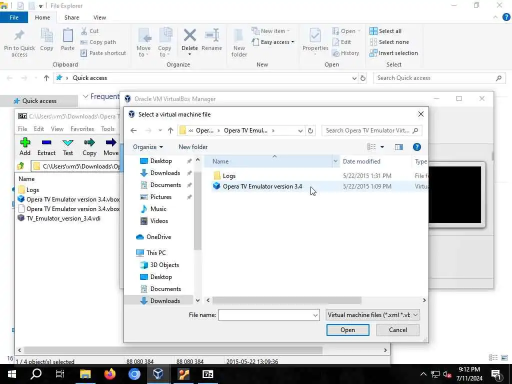
Task: Open help in the file dialog
Action: [416, 147]
